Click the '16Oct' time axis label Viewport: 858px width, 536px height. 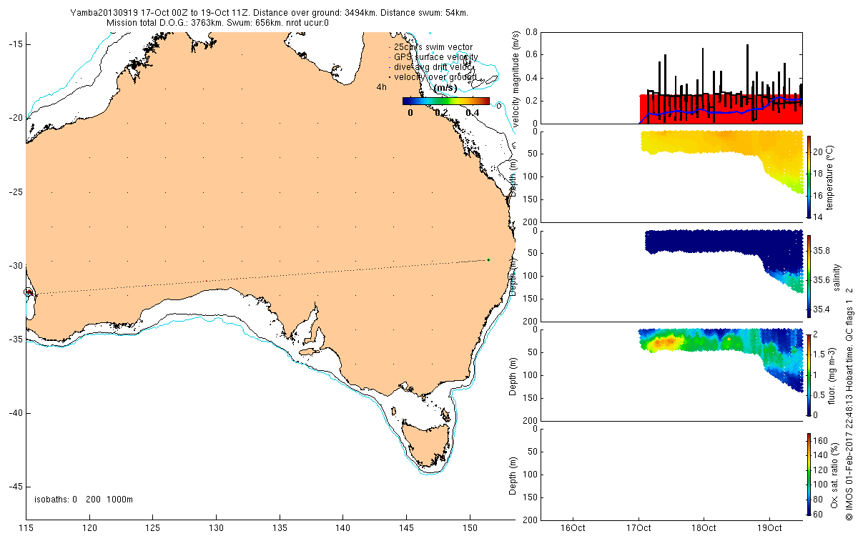coord(573,528)
